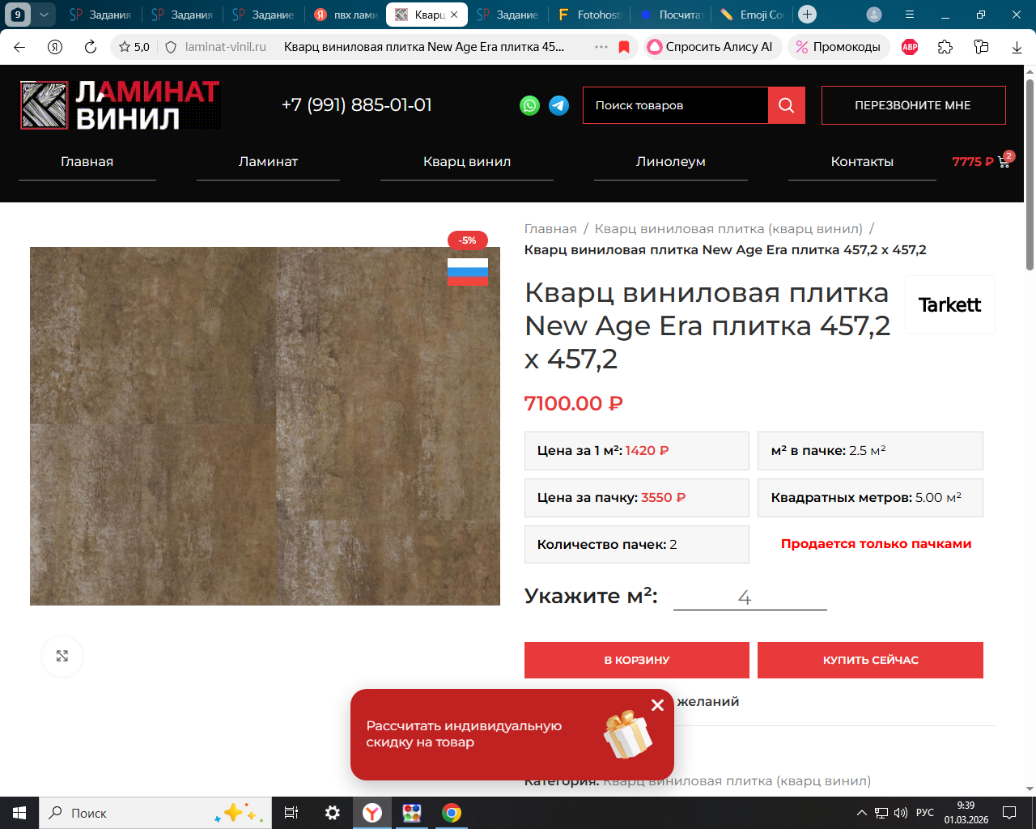Screen dimensions: 1036x829
Task: Click the Цена за пачку: 3550 ₽ cell
Action: (x=637, y=498)
